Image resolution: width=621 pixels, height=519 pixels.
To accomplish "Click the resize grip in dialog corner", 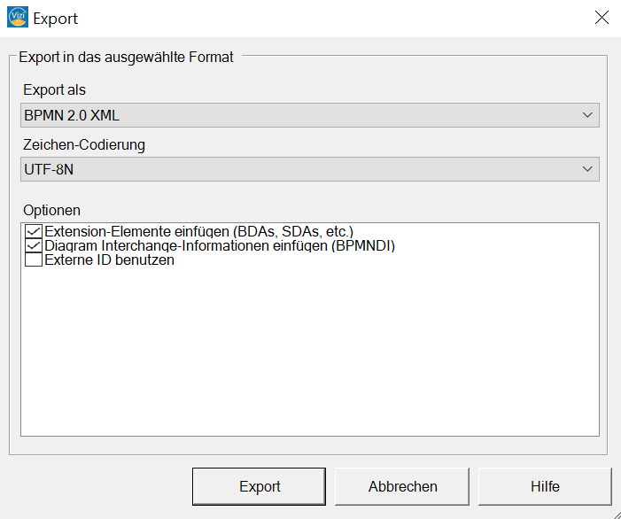I will click(617, 515).
